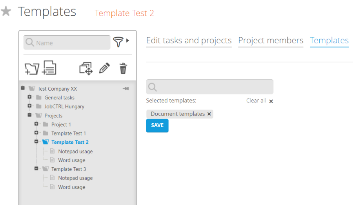Select Word usage under Template Test 2
353x205 pixels.
click(71, 160)
